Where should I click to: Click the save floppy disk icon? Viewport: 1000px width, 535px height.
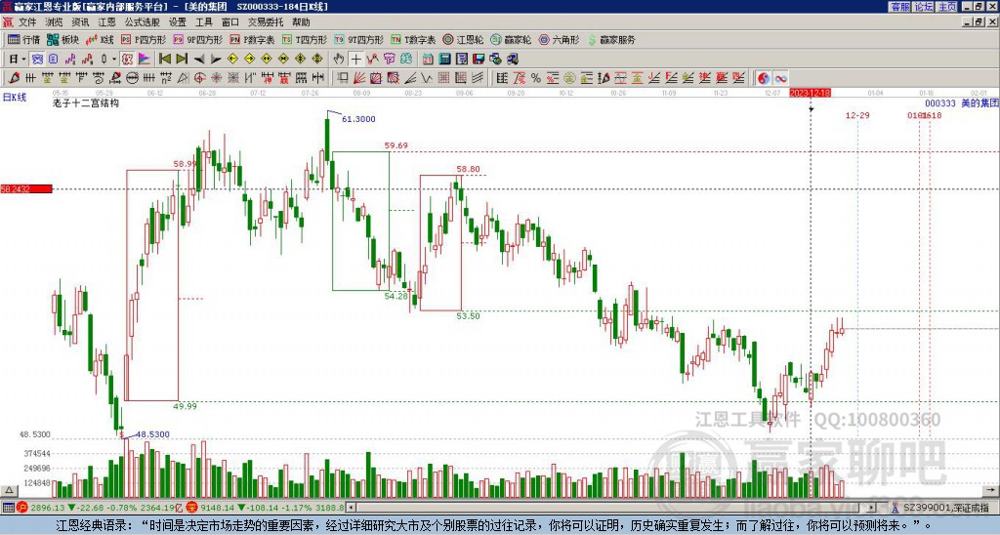click(x=479, y=59)
